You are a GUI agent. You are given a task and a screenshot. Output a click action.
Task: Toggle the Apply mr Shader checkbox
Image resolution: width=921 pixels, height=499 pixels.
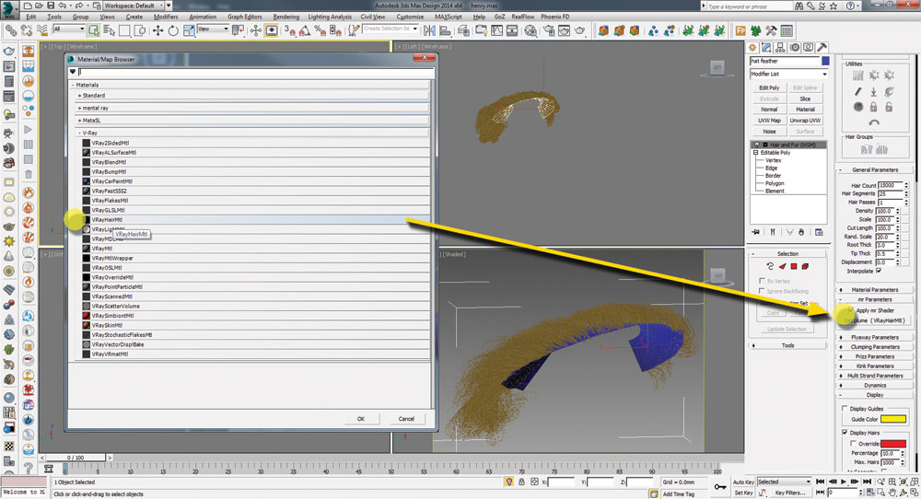pyautogui.click(x=850, y=310)
